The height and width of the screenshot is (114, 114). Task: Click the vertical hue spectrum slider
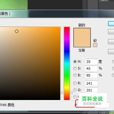point(67,64)
